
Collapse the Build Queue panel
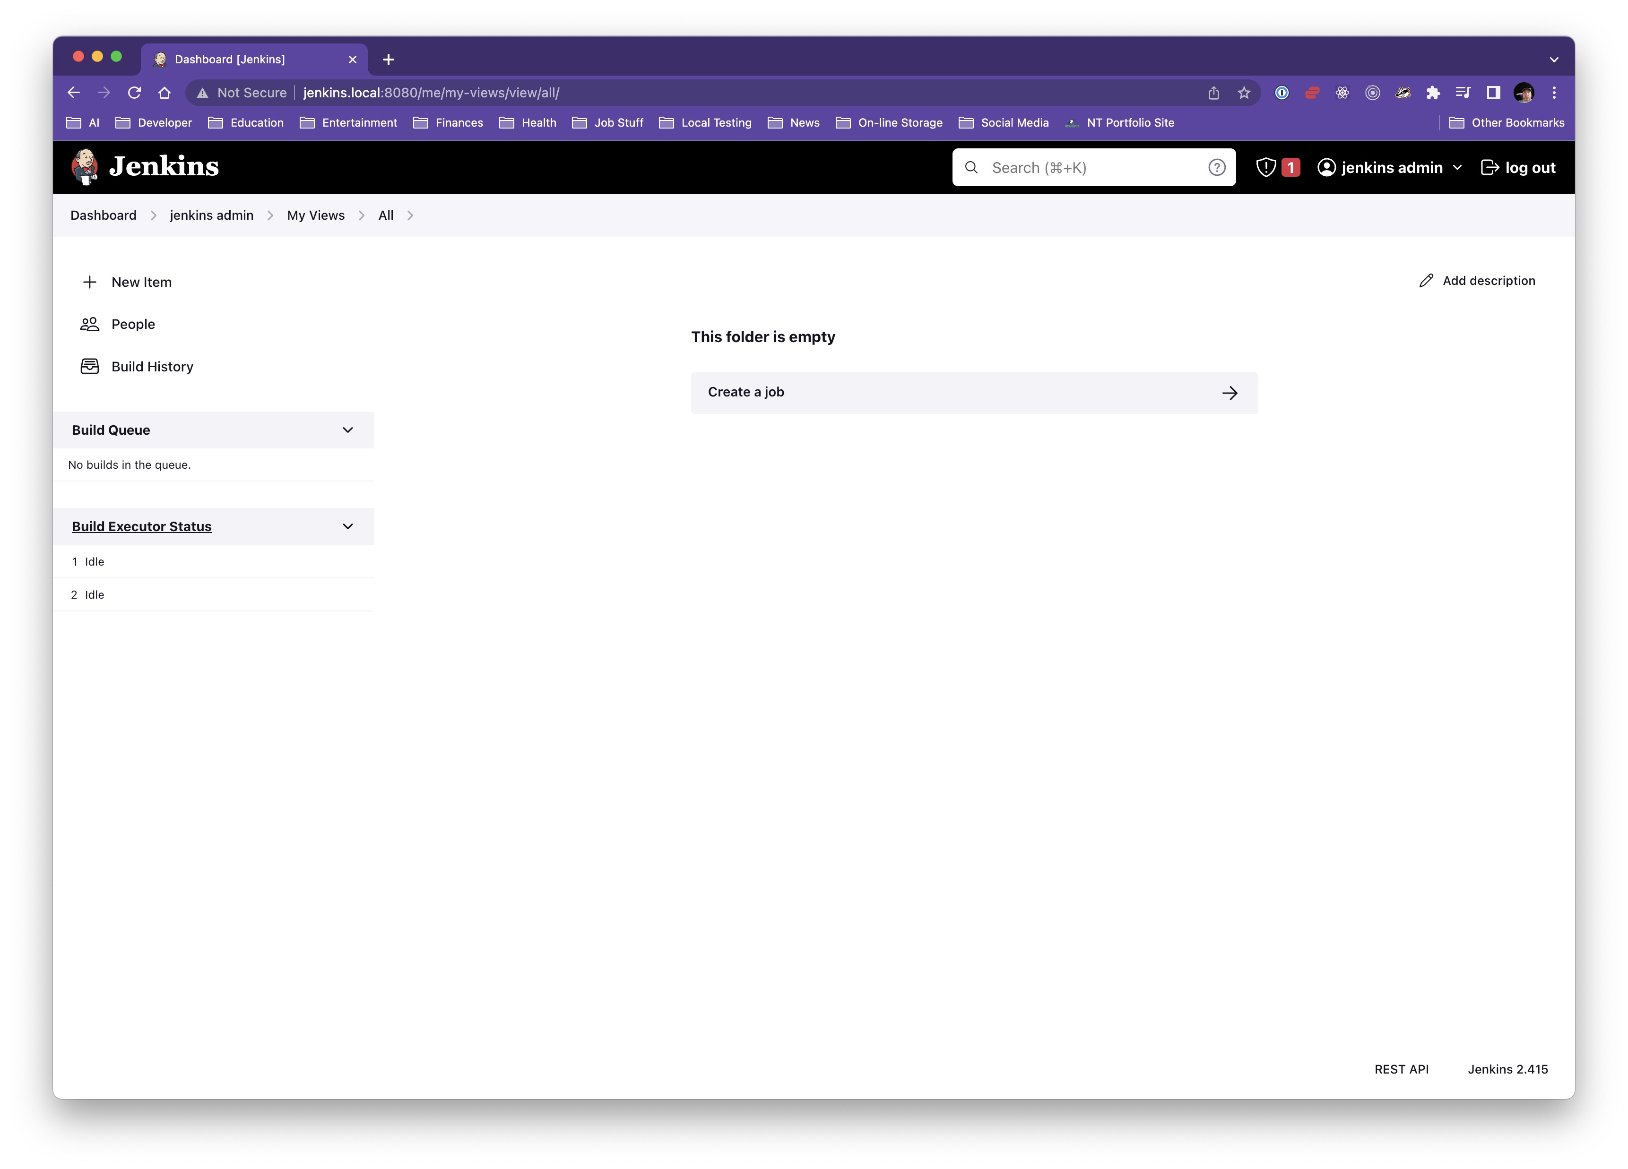pyautogui.click(x=348, y=430)
